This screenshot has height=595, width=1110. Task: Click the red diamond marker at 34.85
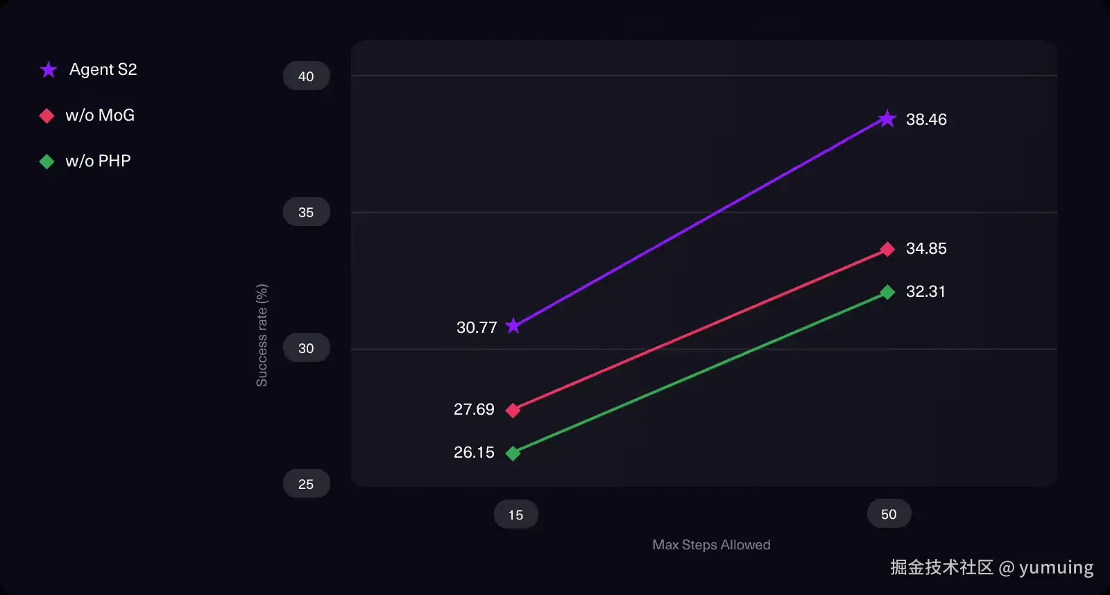tap(887, 249)
